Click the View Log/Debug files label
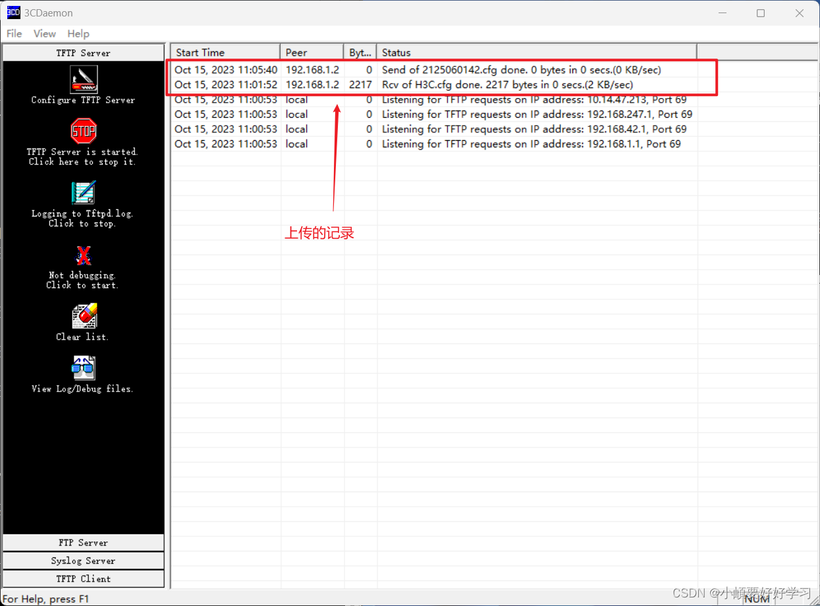 click(82, 389)
